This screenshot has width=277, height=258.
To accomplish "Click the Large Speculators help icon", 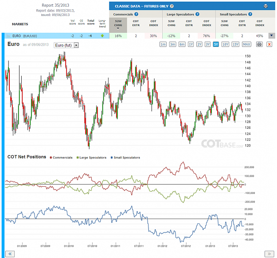I will pyautogui.click(x=197, y=14).
